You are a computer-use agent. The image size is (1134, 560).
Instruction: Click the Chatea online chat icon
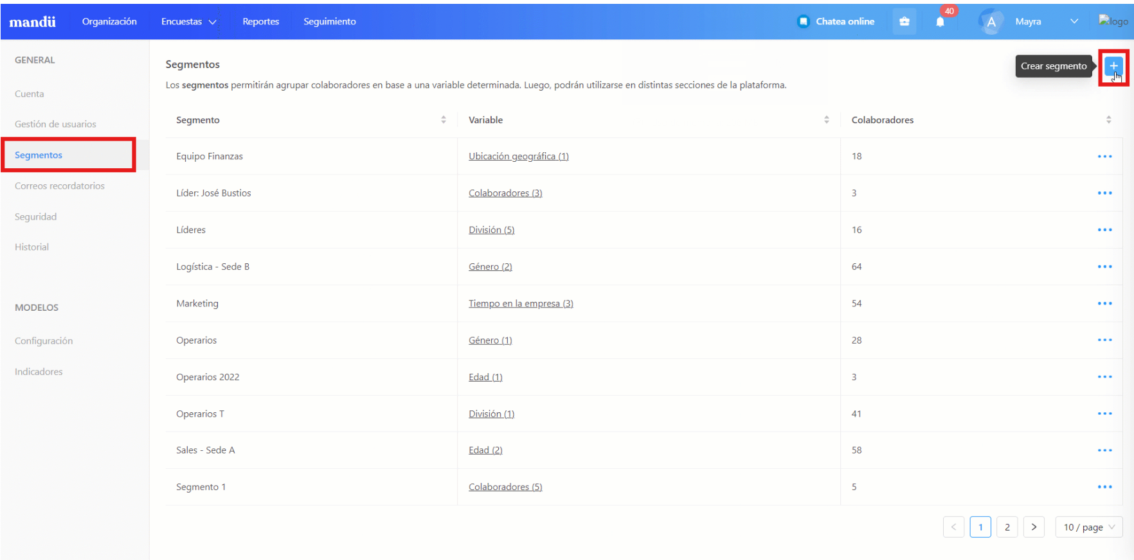click(803, 22)
